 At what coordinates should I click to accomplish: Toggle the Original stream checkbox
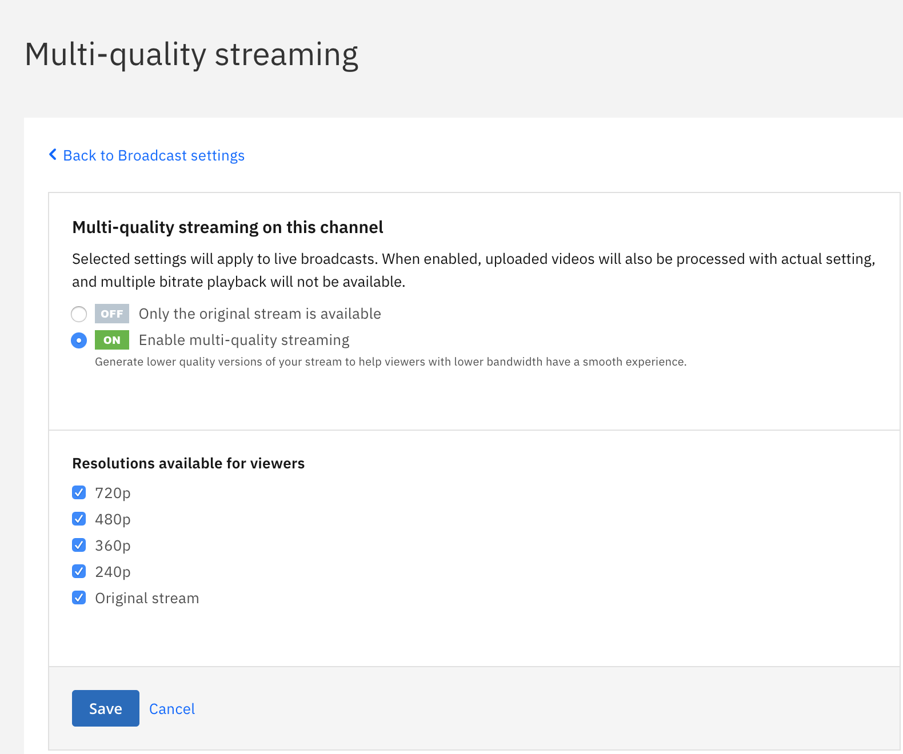click(79, 597)
